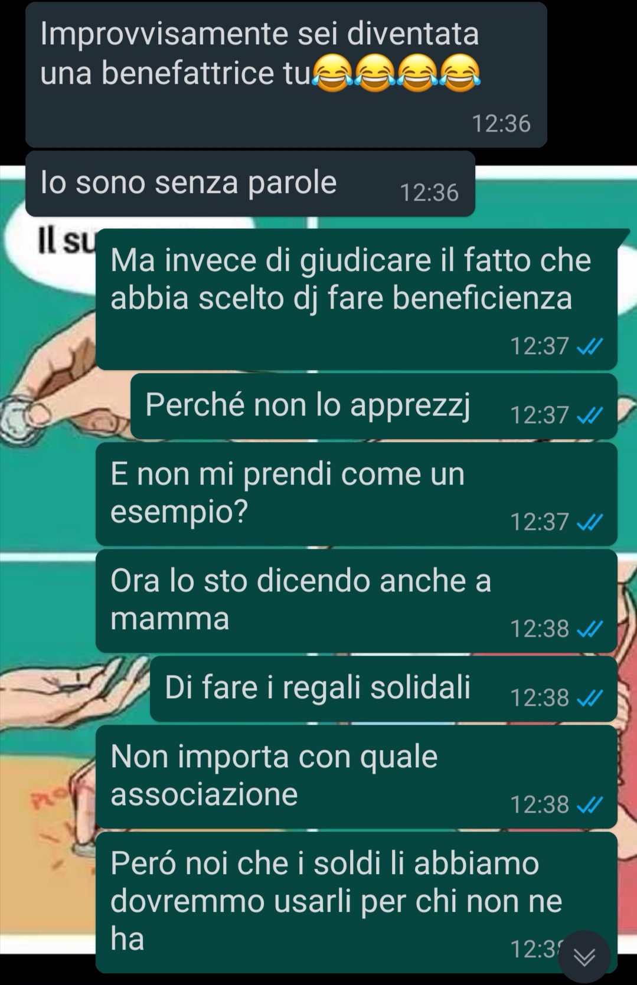637x985 pixels.
Task: Tap read ticks on 'Ora lo sto dicendo' message
Action: (589, 629)
